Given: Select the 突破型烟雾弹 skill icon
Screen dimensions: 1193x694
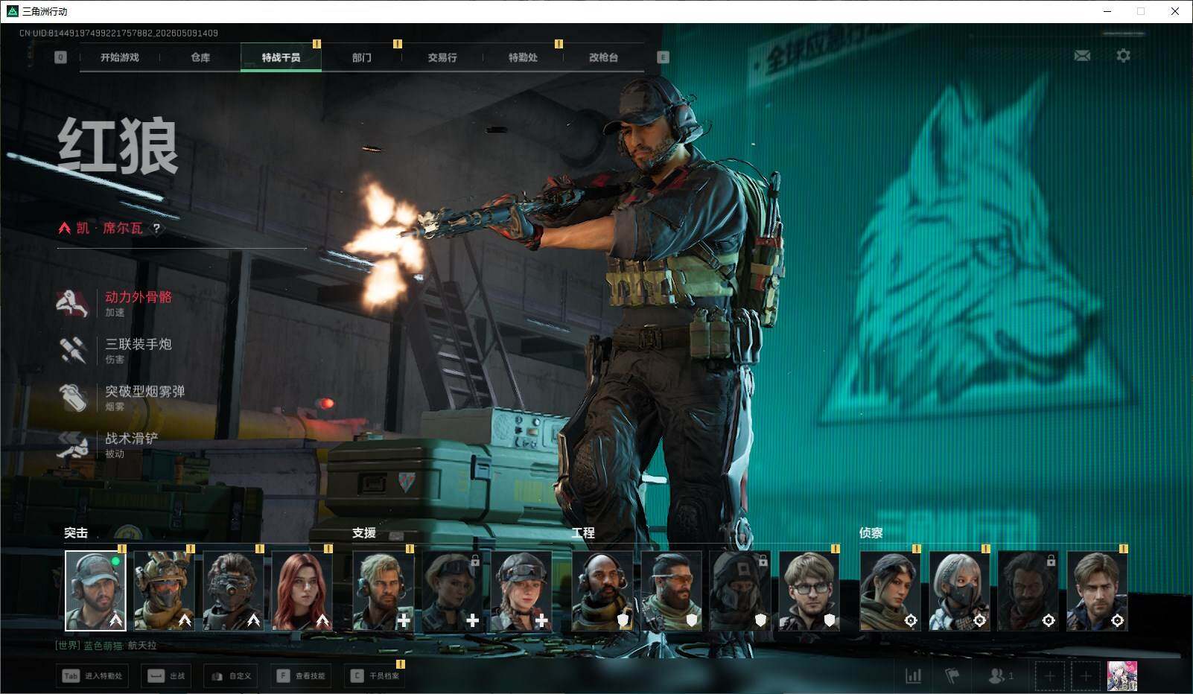Looking at the screenshot, I should pyautogui.click(x=73, y=397).
